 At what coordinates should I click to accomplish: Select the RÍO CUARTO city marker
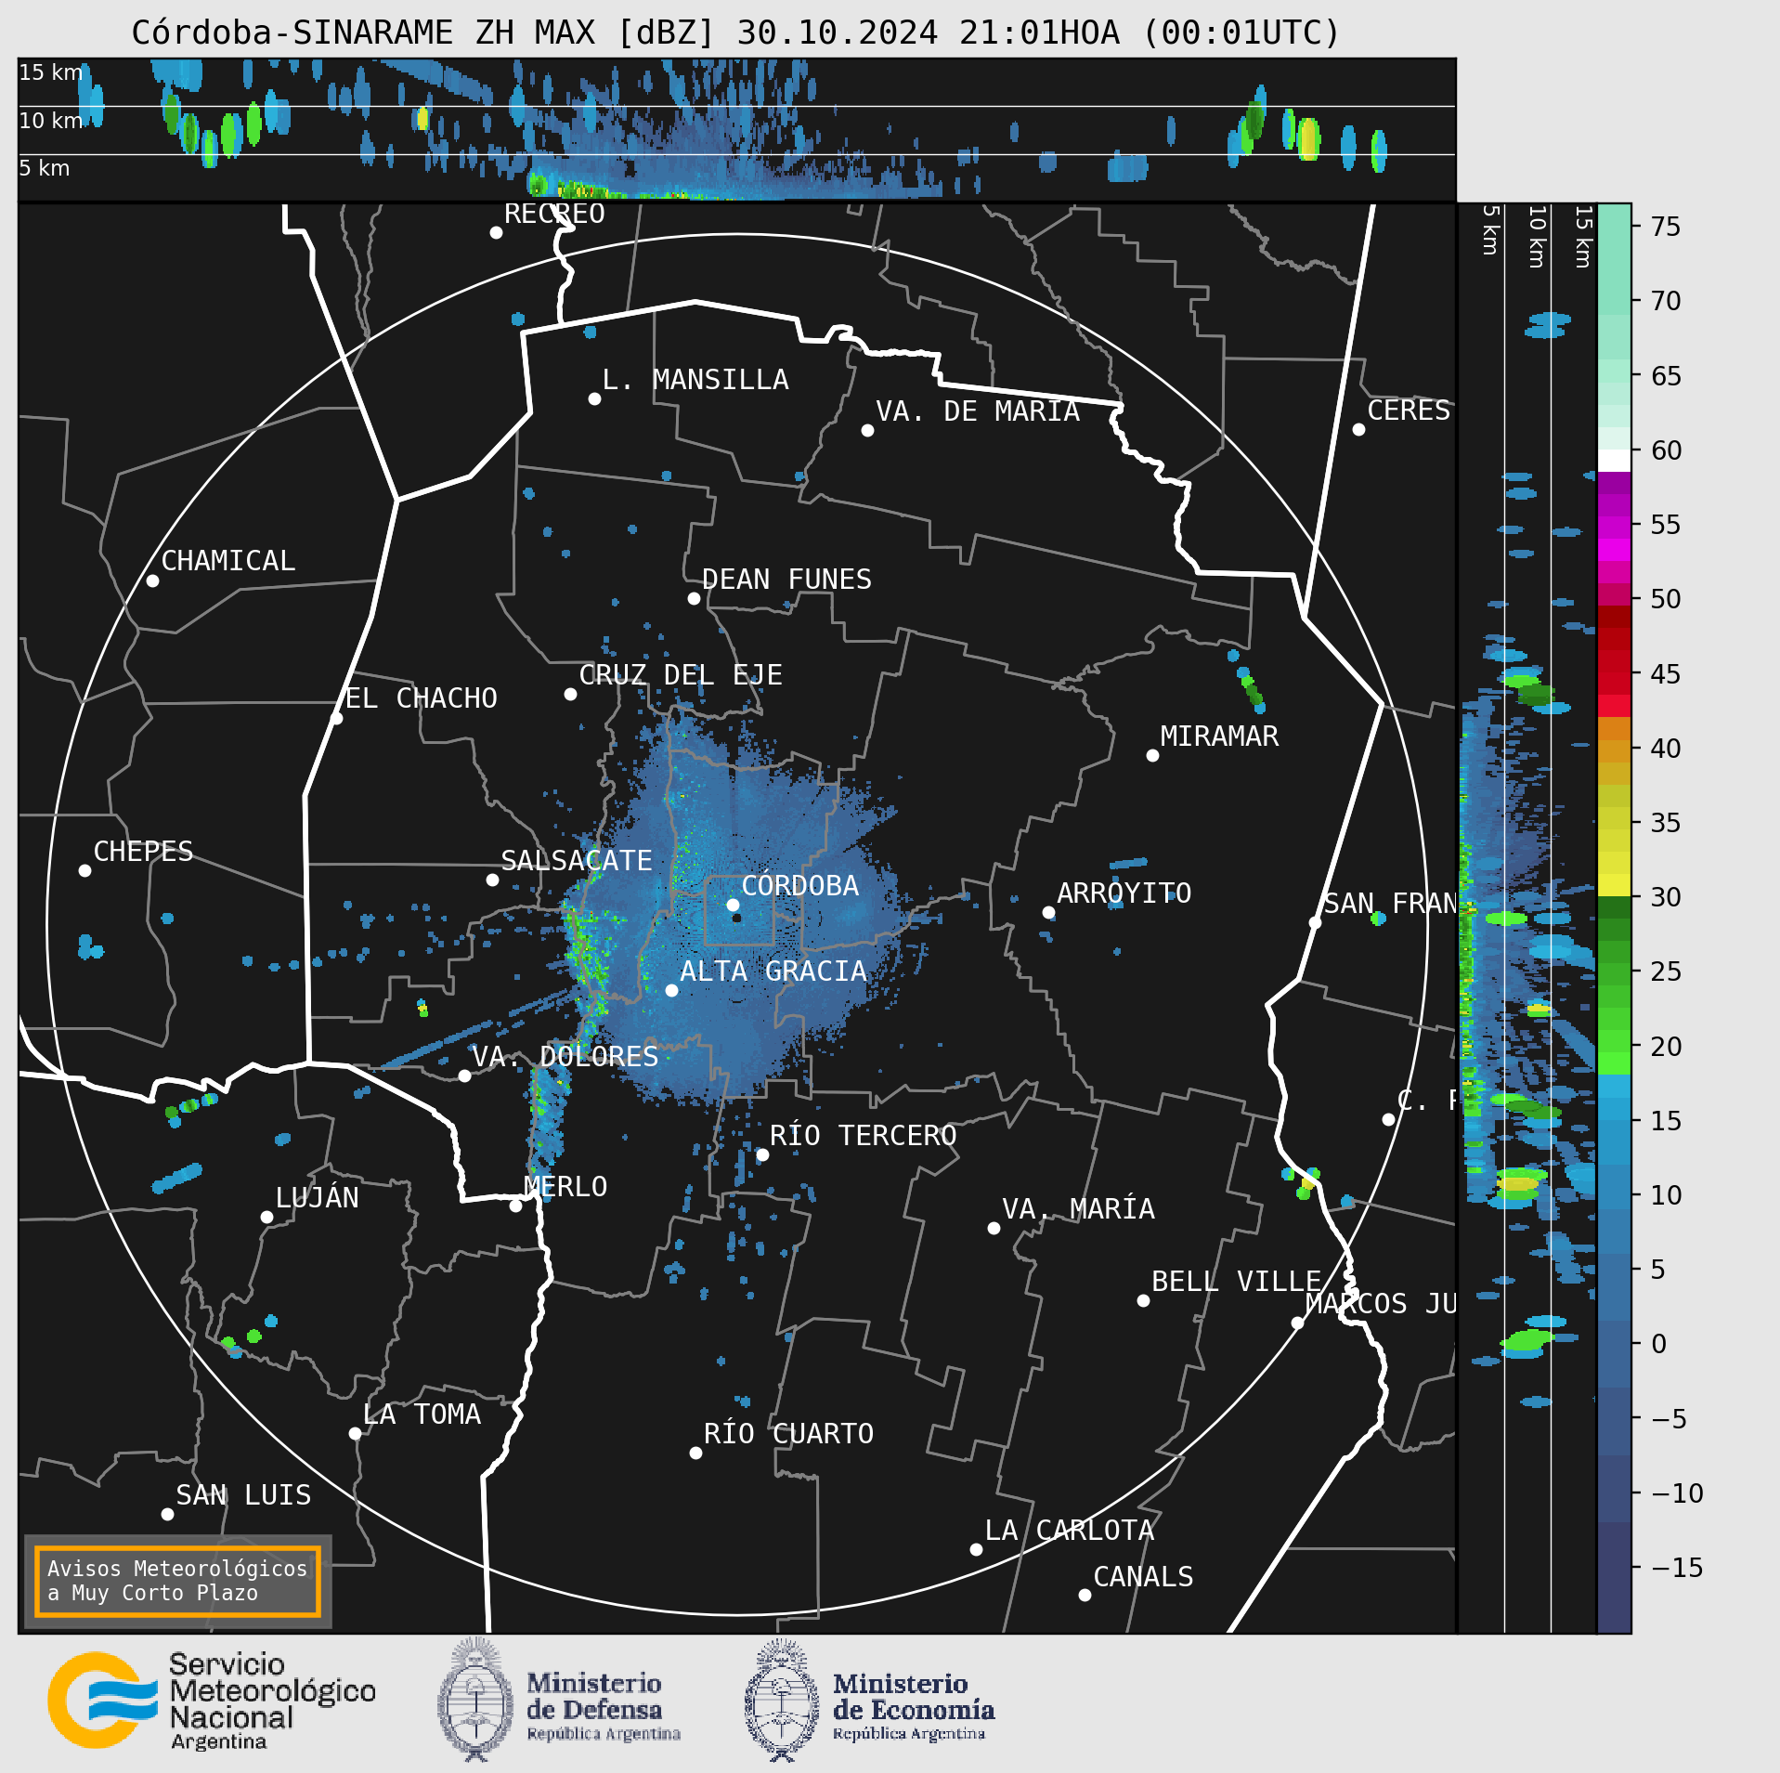[695, 1453]
